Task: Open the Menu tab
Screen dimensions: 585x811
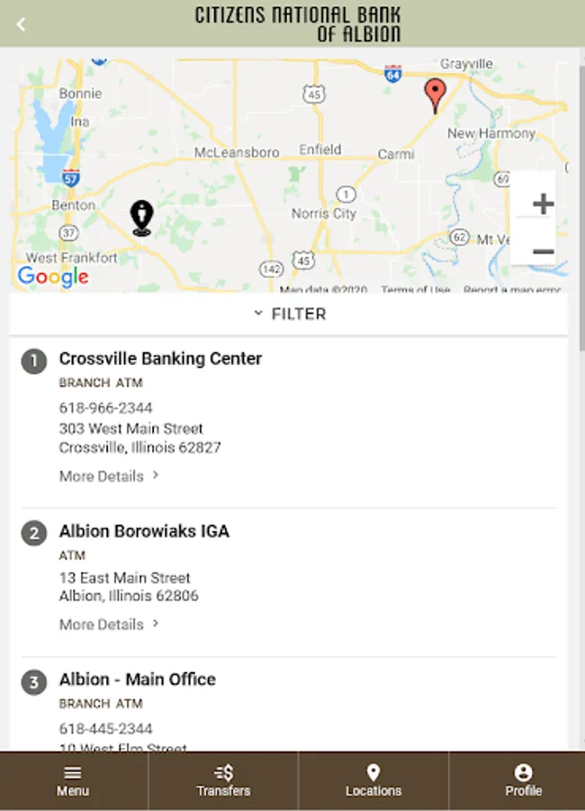Action: (73, 781)
